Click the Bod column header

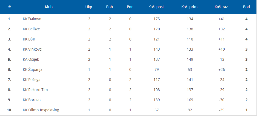point(246,7)
